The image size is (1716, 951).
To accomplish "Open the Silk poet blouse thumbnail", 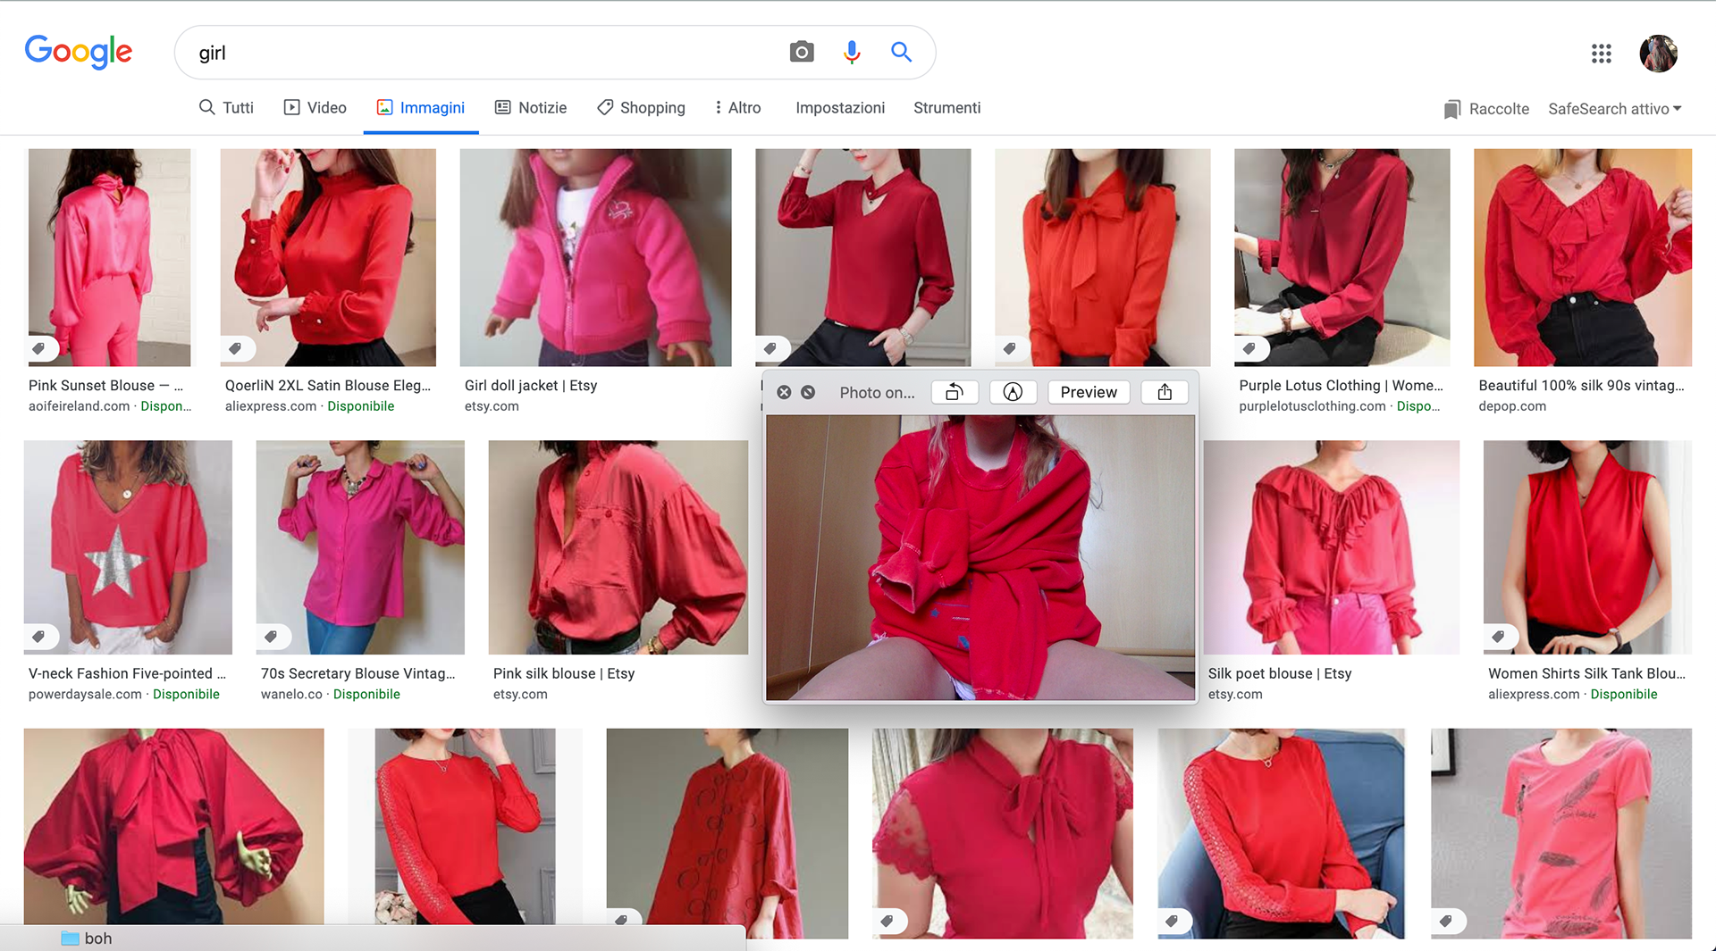I will pos(1331,547).
